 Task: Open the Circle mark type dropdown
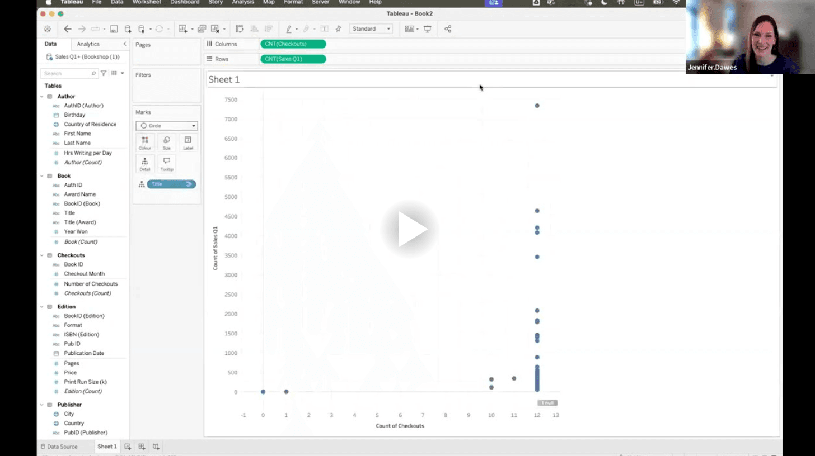(x=167, y=126)
